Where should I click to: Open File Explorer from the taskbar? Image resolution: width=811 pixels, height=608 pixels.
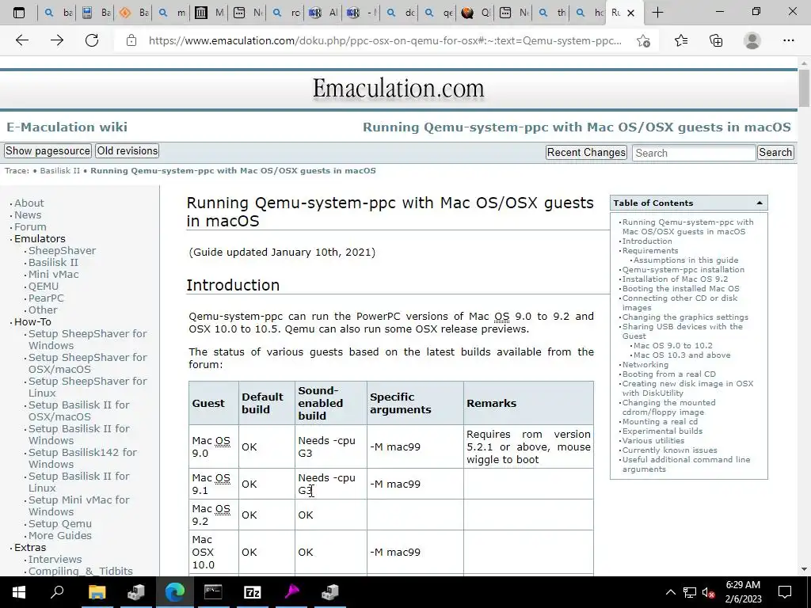click(x=97, y=592)
